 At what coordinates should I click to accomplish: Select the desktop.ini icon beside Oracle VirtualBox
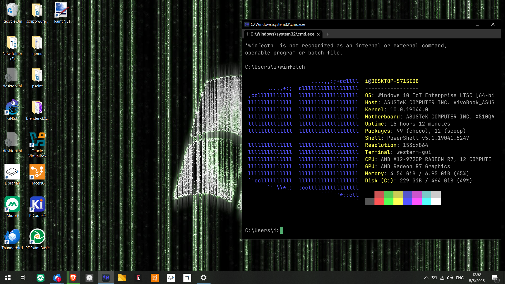pyautogui.click(x=12, y=142)
